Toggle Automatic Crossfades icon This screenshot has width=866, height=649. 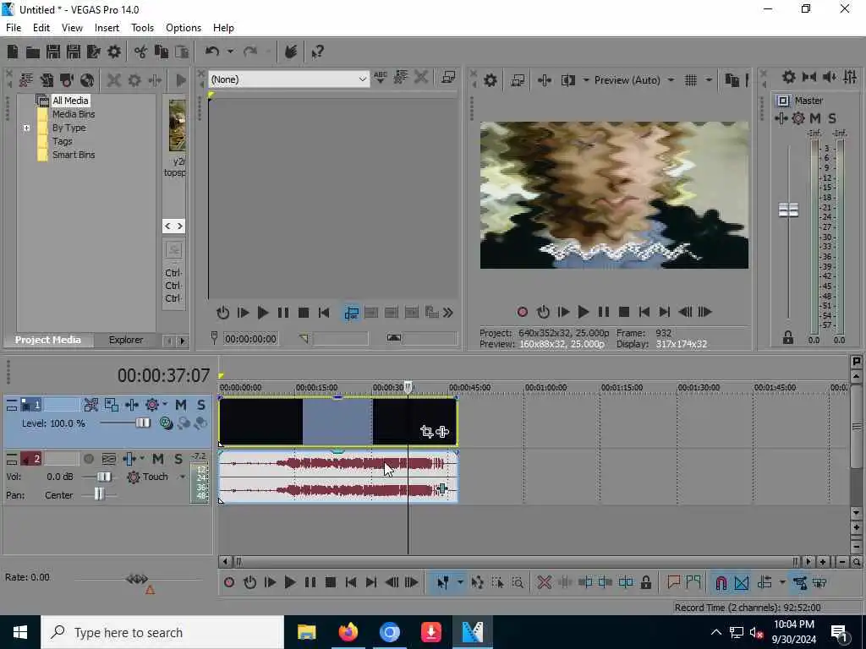[x=741, y=582]
